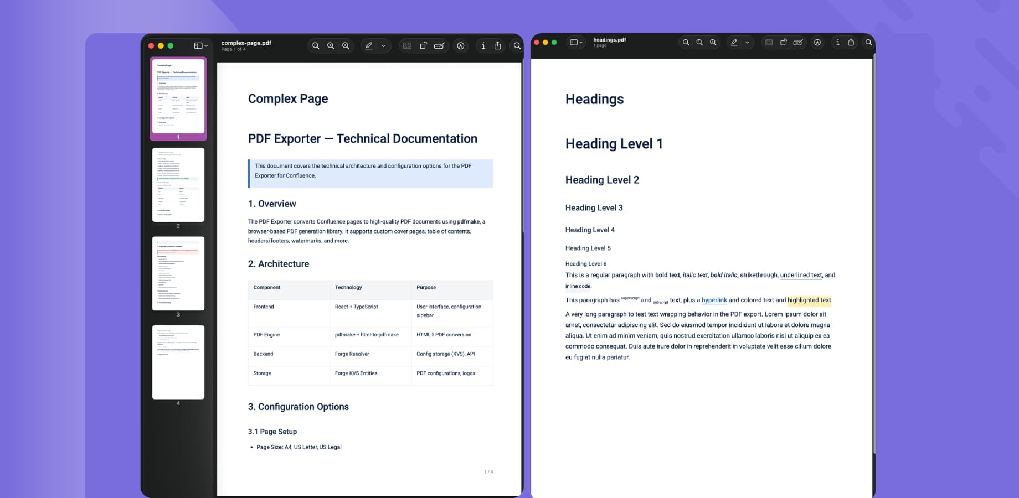Select page 3 thumbnail in the sidebar
1019x498 pixels.
(178, 273)
